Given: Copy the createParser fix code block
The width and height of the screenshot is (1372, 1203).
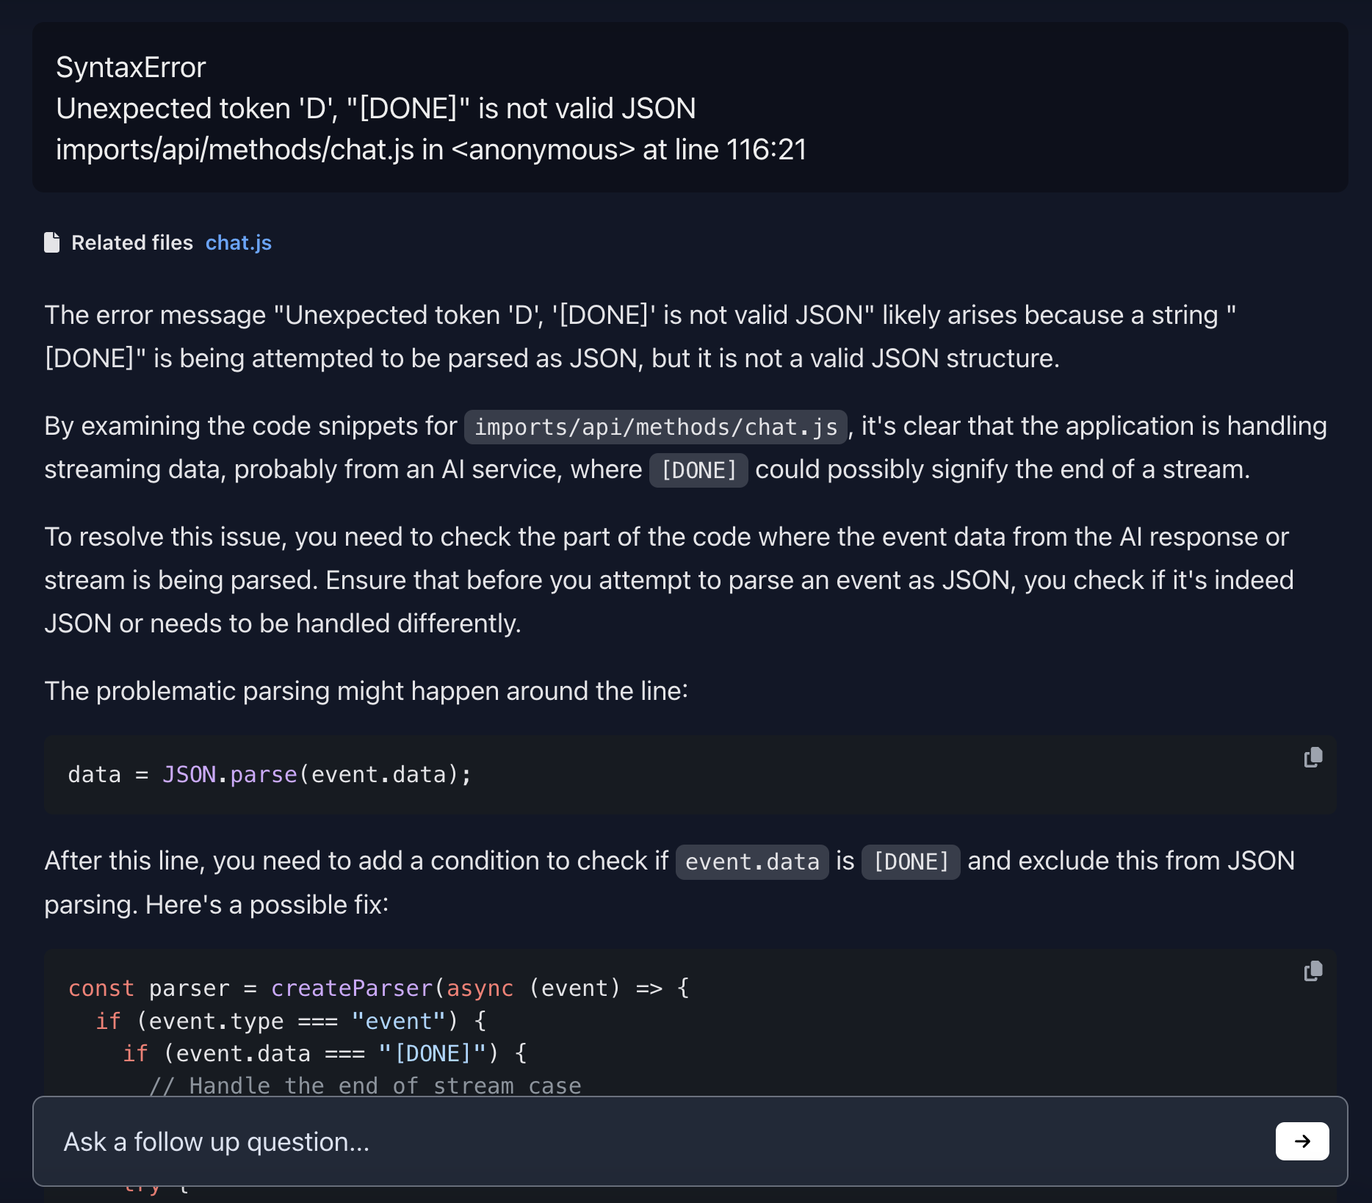Looking at the screenshot, I should click(1313, 971).
